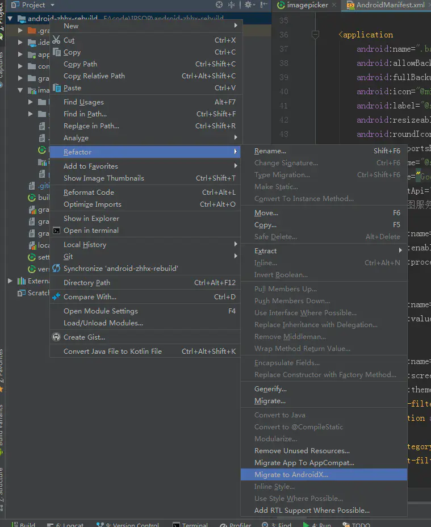The width and height of the screenshot is (431, 527).
Task: Click the Cut scissors icon
Action: [x=56, y=40]
